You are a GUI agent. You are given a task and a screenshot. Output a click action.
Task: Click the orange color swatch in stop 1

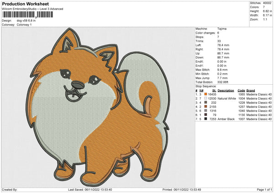206,94
